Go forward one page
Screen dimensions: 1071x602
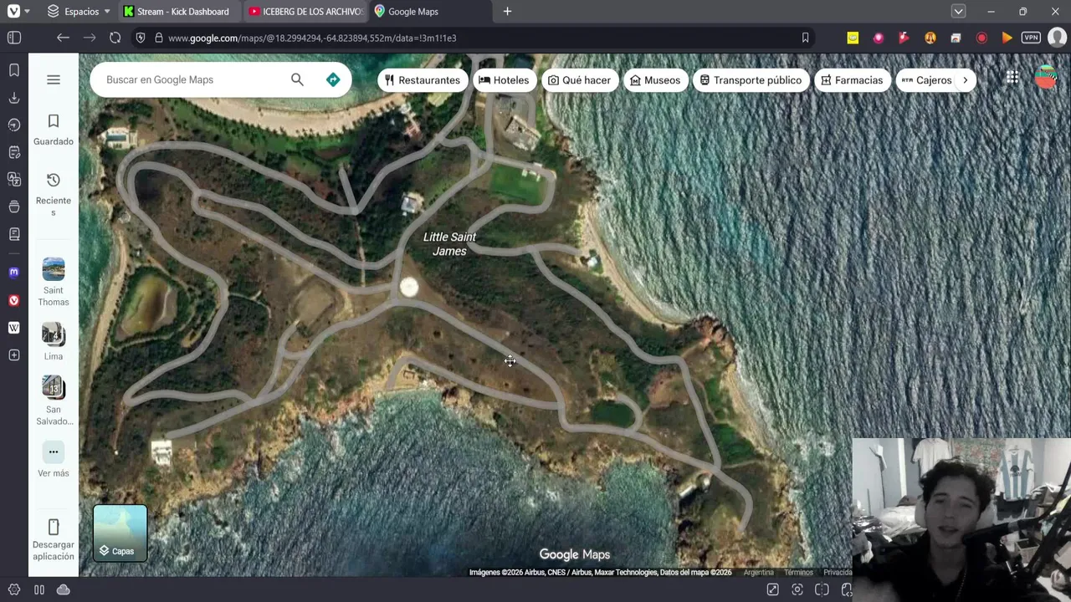89,38
